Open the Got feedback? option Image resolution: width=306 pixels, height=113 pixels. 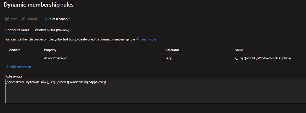coord(57,19)
